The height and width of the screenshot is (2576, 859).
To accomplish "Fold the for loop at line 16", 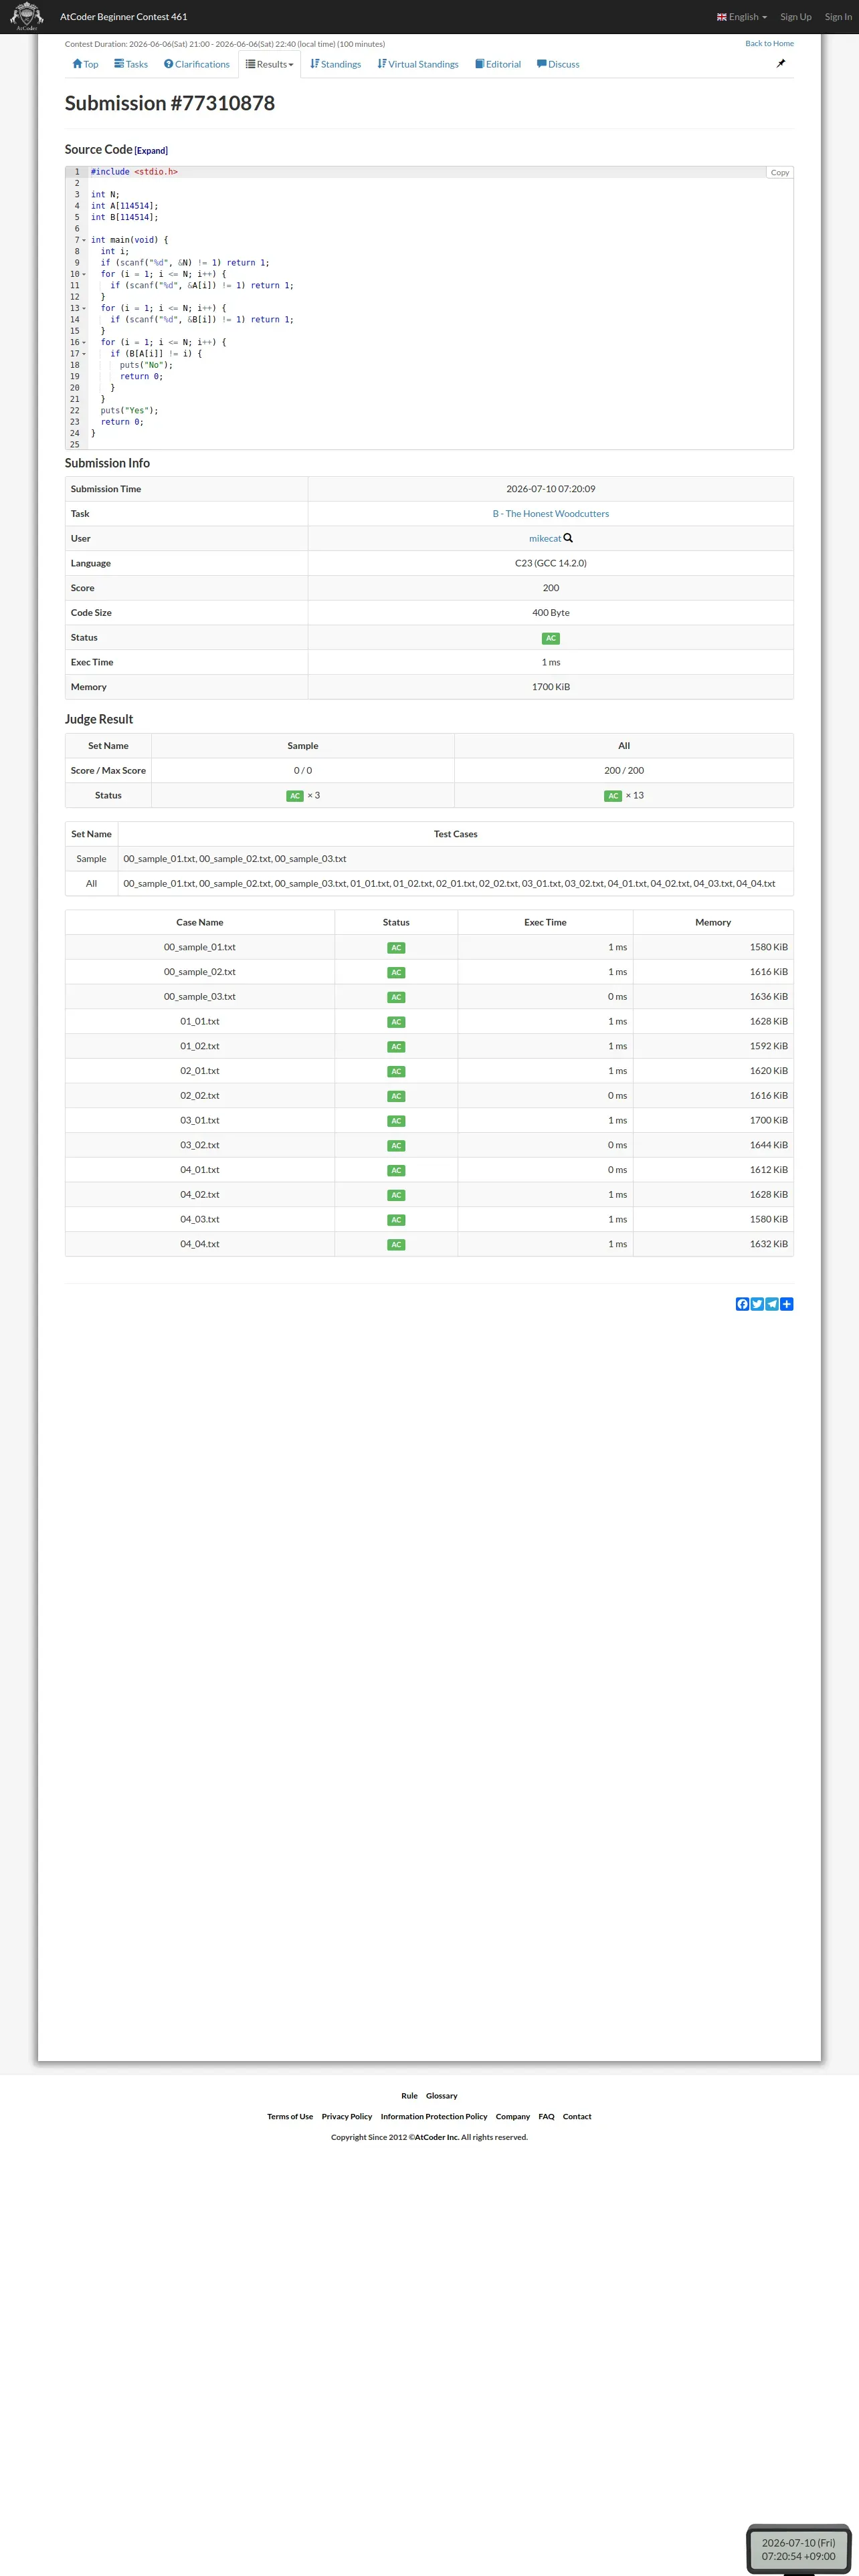I will (84, 342).
